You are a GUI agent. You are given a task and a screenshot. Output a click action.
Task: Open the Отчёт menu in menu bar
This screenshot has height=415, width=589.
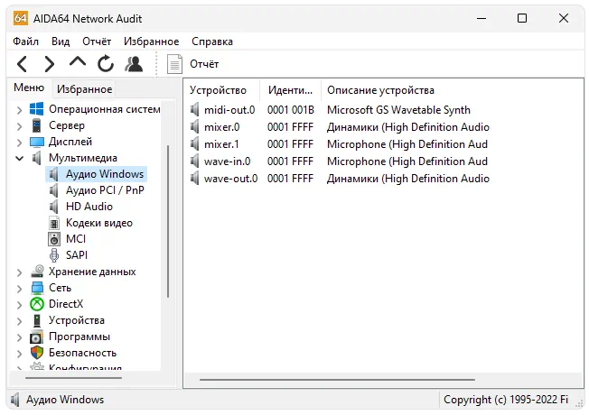97,41
